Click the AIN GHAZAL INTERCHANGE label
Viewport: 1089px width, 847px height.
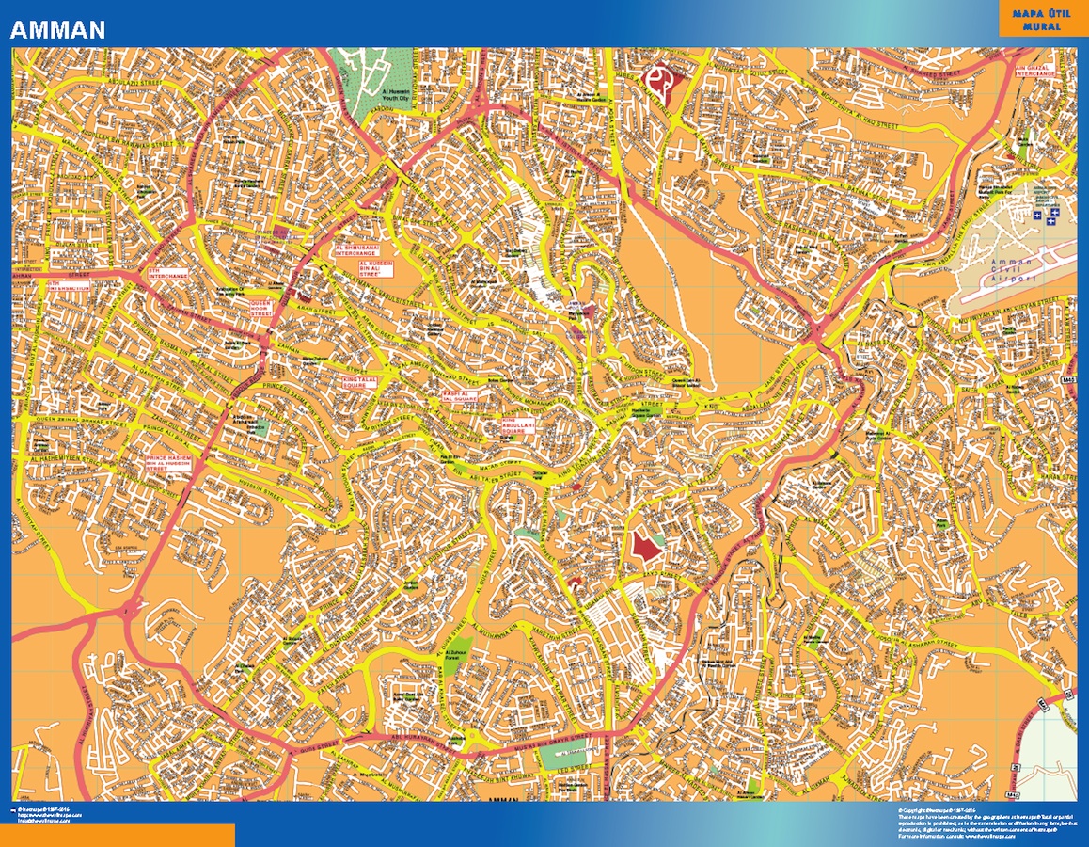1035,71
